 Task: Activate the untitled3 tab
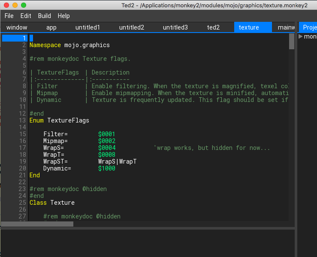click(175, 27)
